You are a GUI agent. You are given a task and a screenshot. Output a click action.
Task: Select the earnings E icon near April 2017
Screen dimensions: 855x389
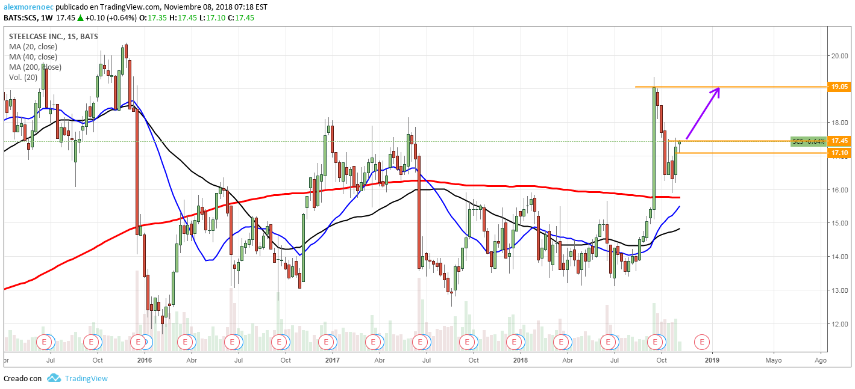pos(373,342)
